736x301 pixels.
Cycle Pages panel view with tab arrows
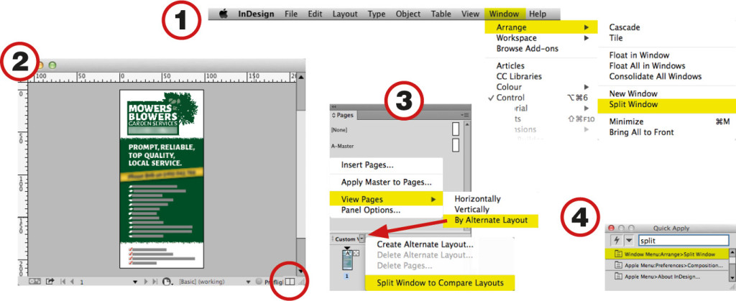[333, 116]
